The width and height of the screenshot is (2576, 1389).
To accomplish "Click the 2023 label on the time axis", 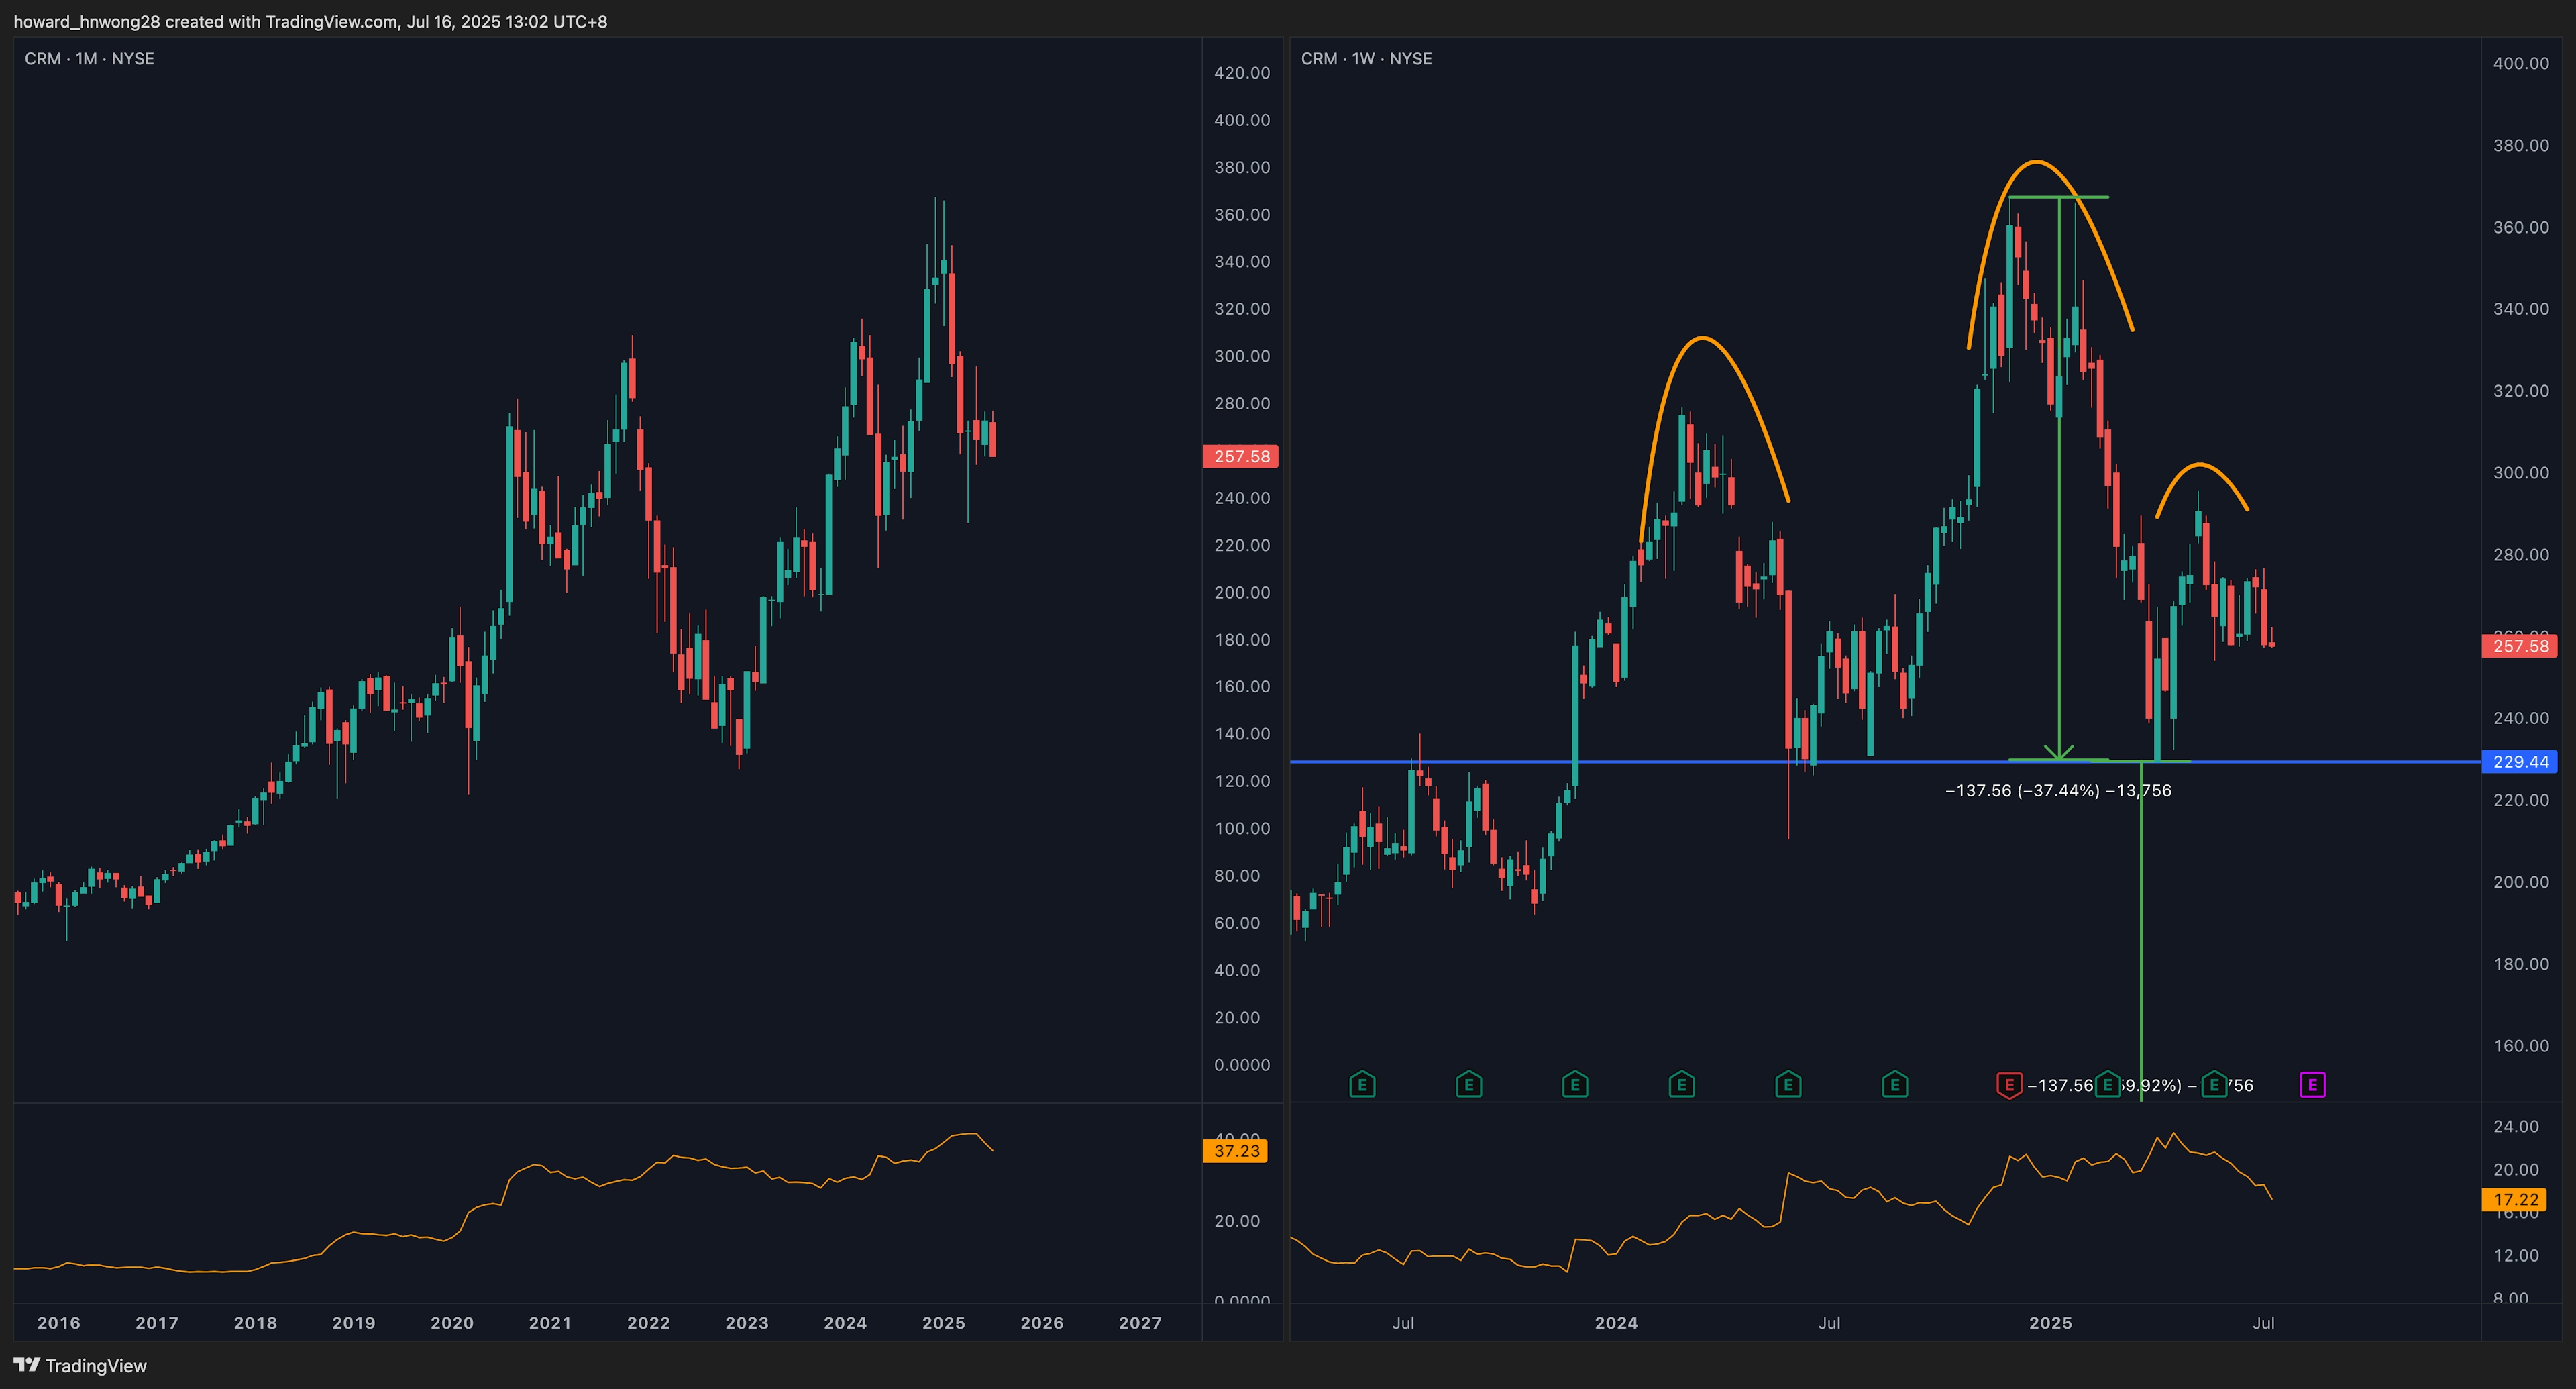I will coord(747,1323).
